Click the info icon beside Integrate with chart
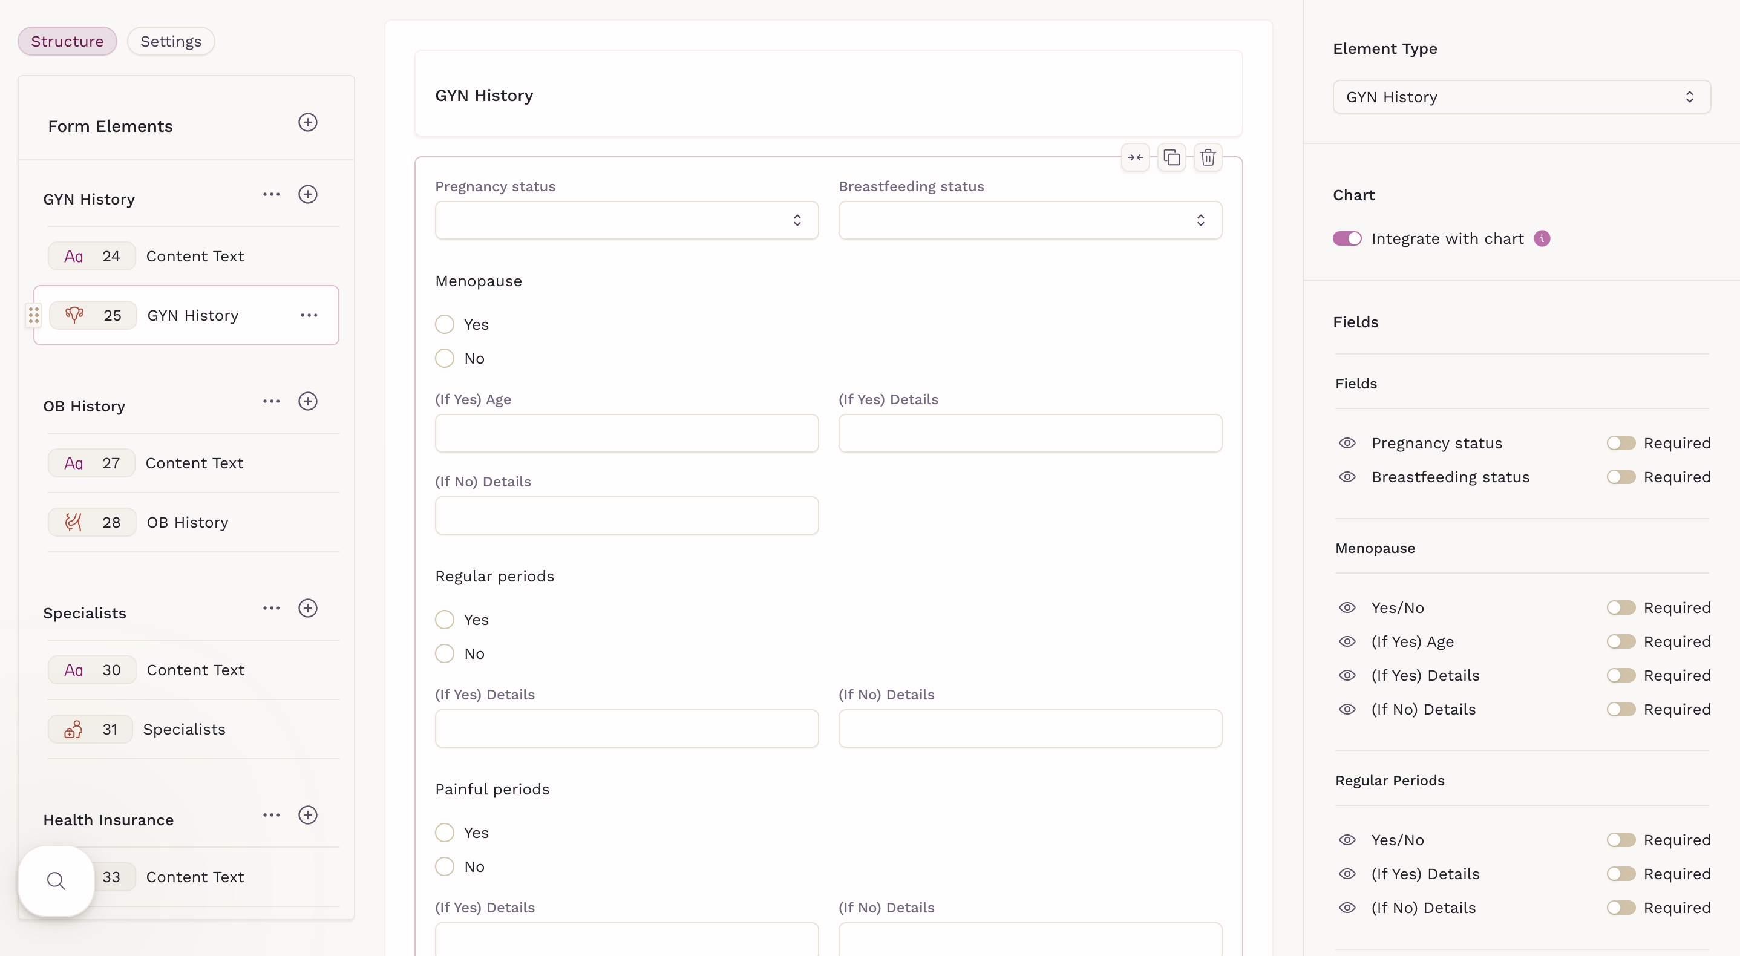This screenshot has width=1740, height=956. coord(1542,238)
